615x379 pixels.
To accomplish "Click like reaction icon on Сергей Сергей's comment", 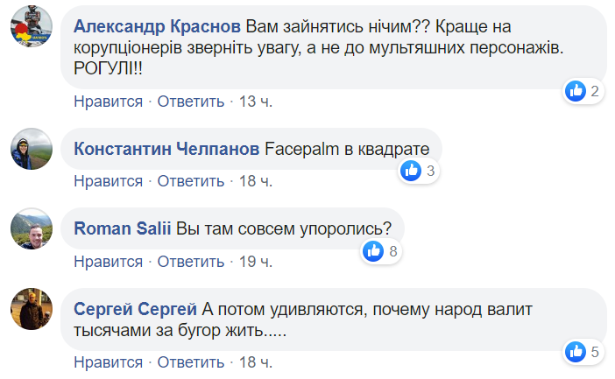I will (576, 352).
